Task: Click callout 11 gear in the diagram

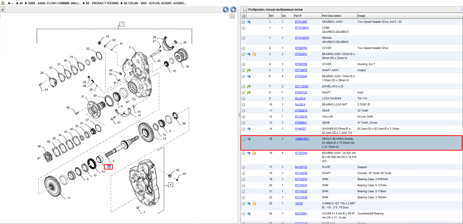Action: [x=69, y=198]
